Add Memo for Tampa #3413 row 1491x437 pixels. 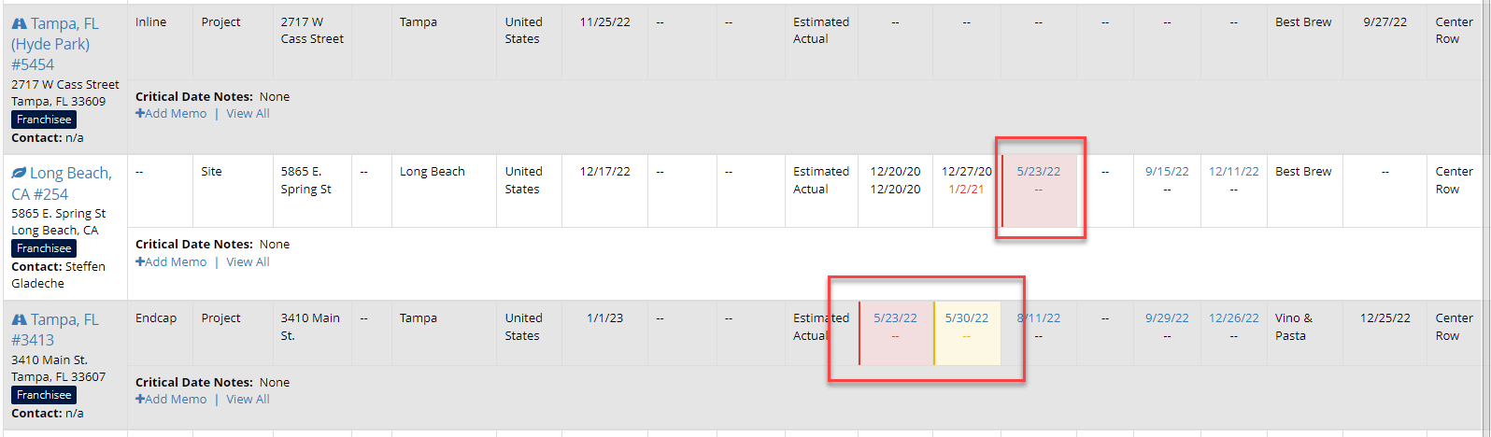[x=171, y=400]
